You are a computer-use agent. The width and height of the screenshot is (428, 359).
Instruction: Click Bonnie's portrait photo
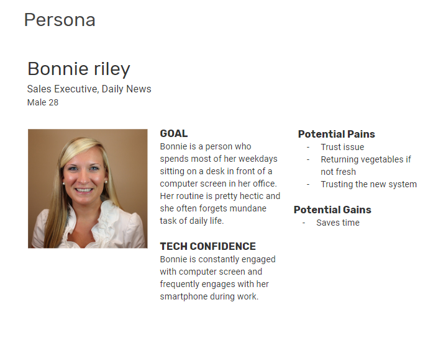pos(88,188)
